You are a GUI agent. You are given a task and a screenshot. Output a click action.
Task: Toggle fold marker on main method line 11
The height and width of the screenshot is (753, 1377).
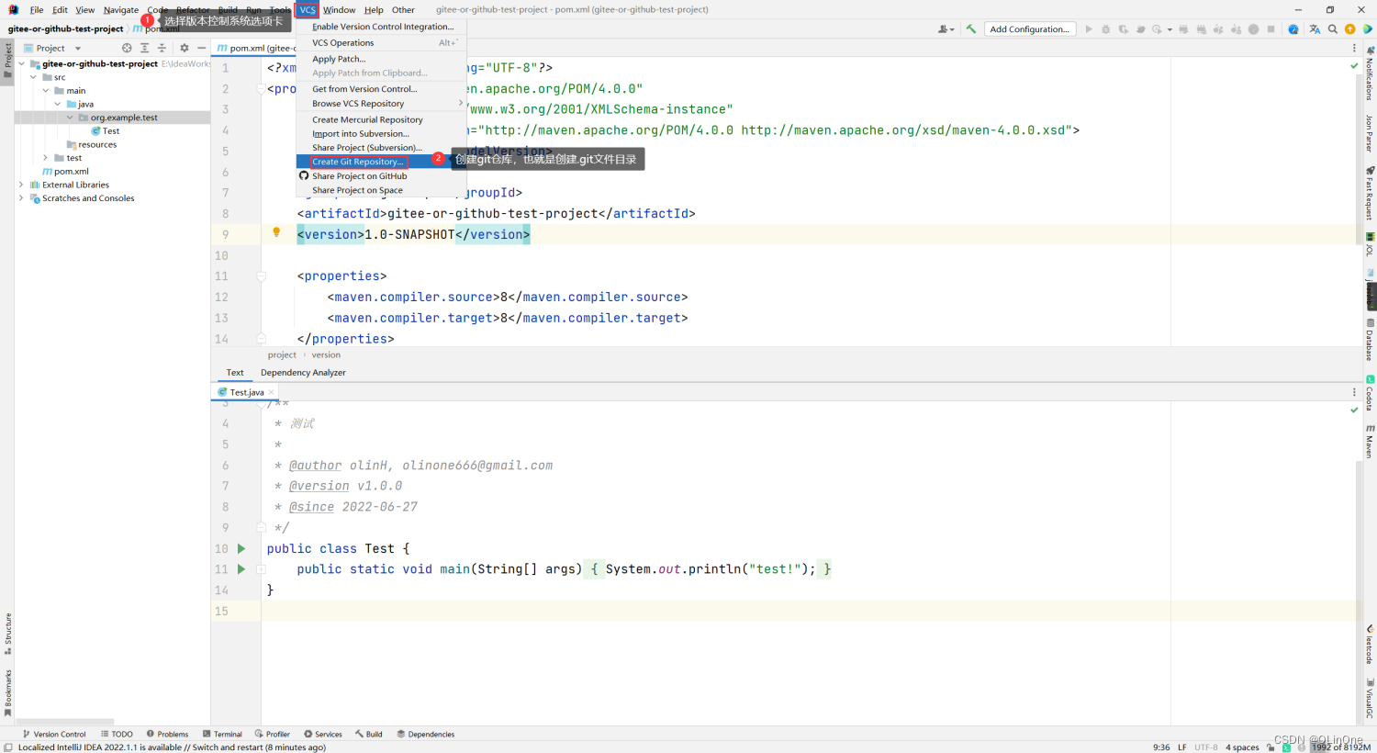(261, 569)
